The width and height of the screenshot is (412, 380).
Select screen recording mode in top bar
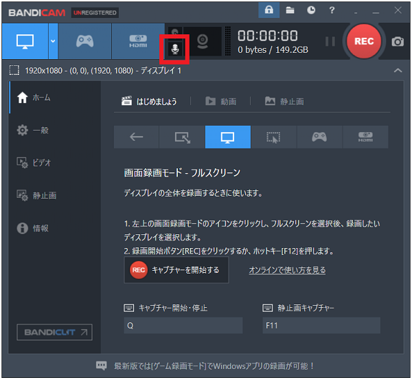25,41
